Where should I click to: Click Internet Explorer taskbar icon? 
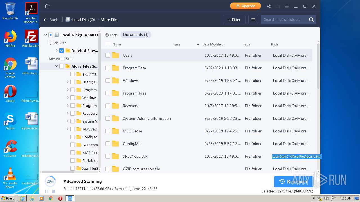click(22, 198)
